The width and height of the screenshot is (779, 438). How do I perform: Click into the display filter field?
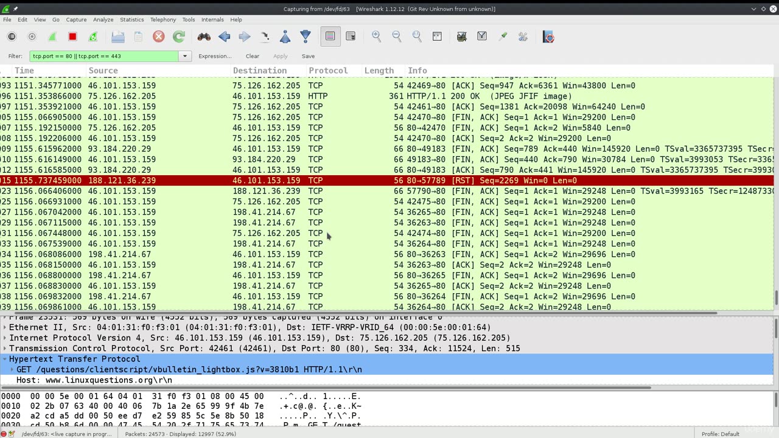(104, 56)
